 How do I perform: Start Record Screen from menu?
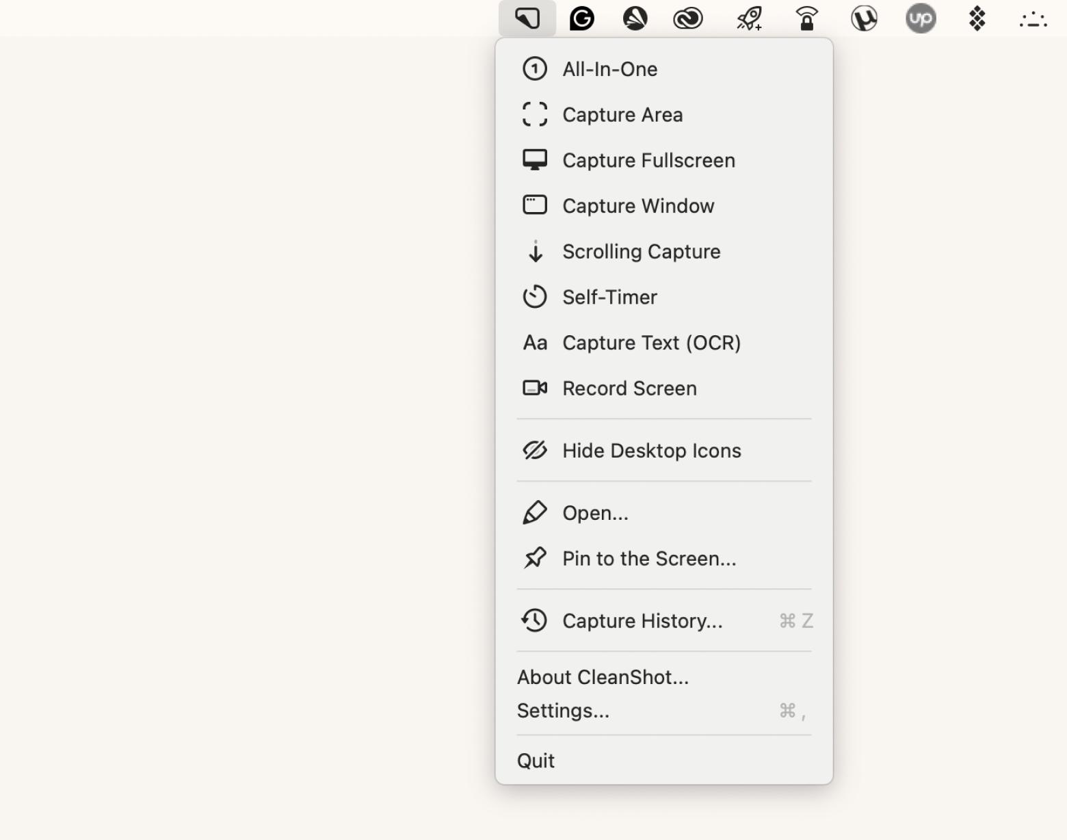pyautogui.click(x=629, y=389)
